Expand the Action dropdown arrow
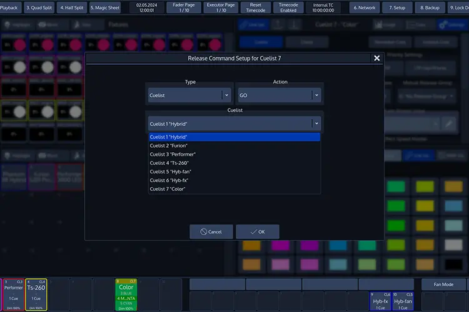Viewport: 469px width, 312px height. (x=316, y=95)
